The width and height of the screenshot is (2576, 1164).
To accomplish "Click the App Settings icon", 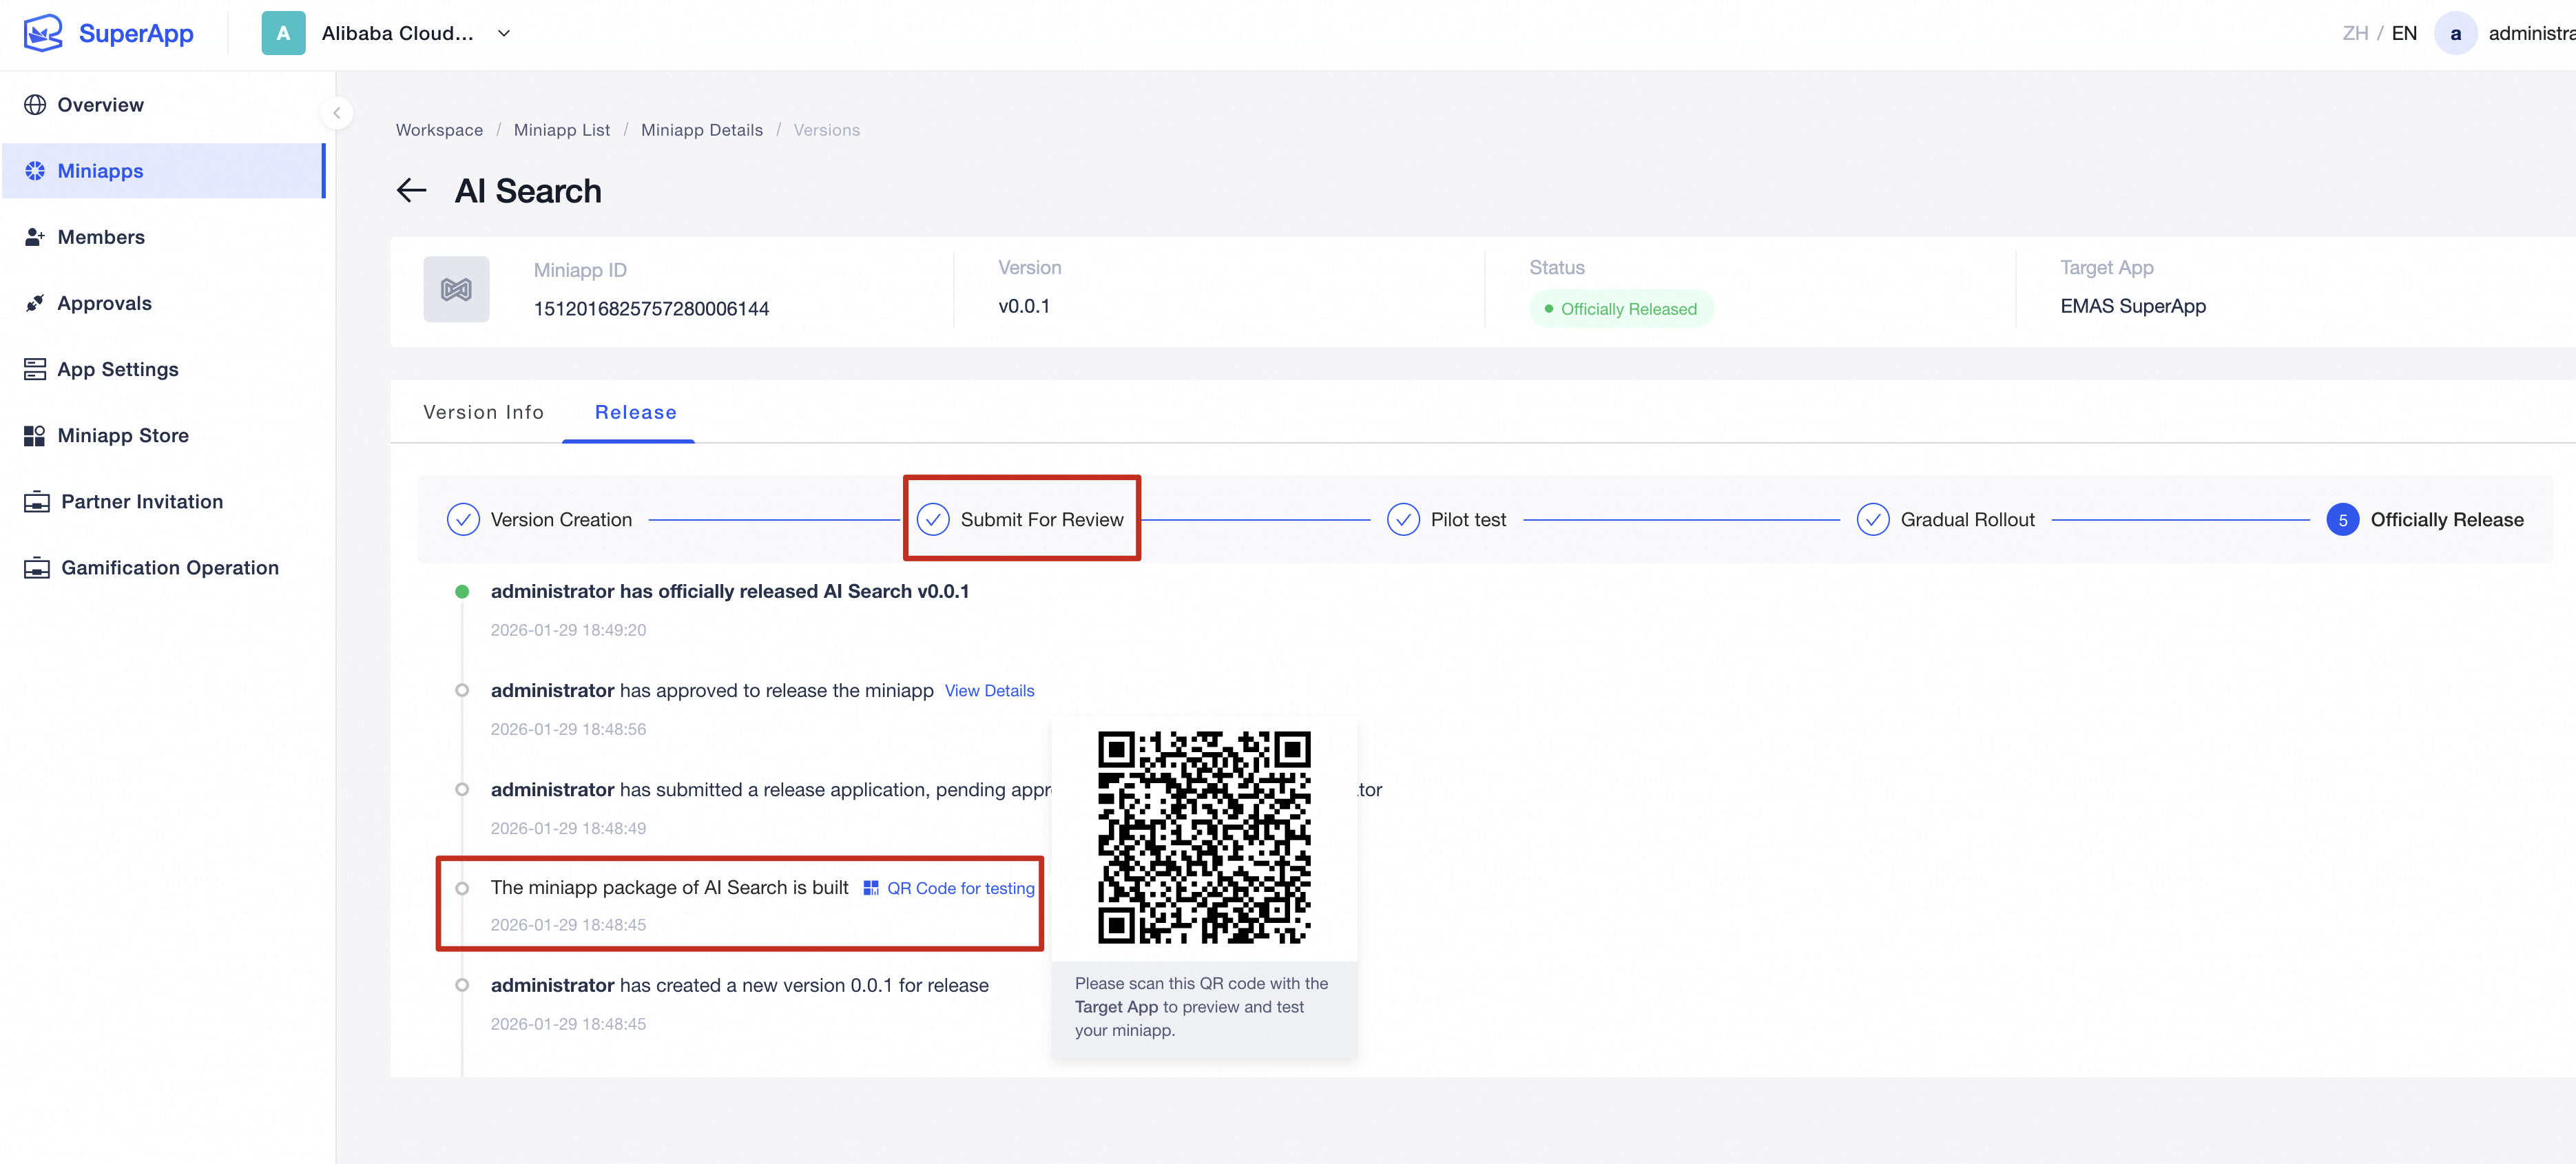I will [35, 369].
